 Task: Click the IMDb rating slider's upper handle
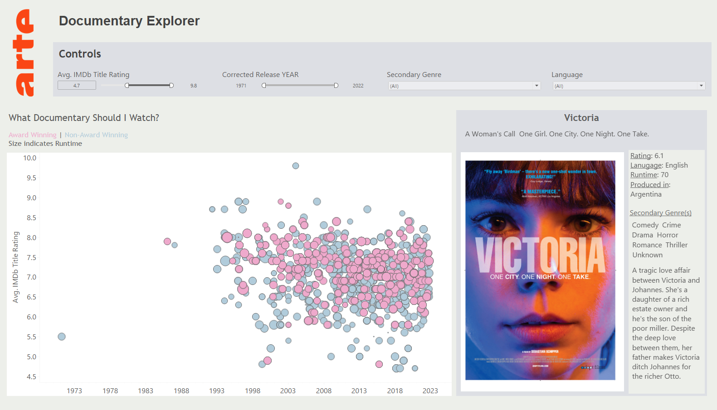[171, 85]
